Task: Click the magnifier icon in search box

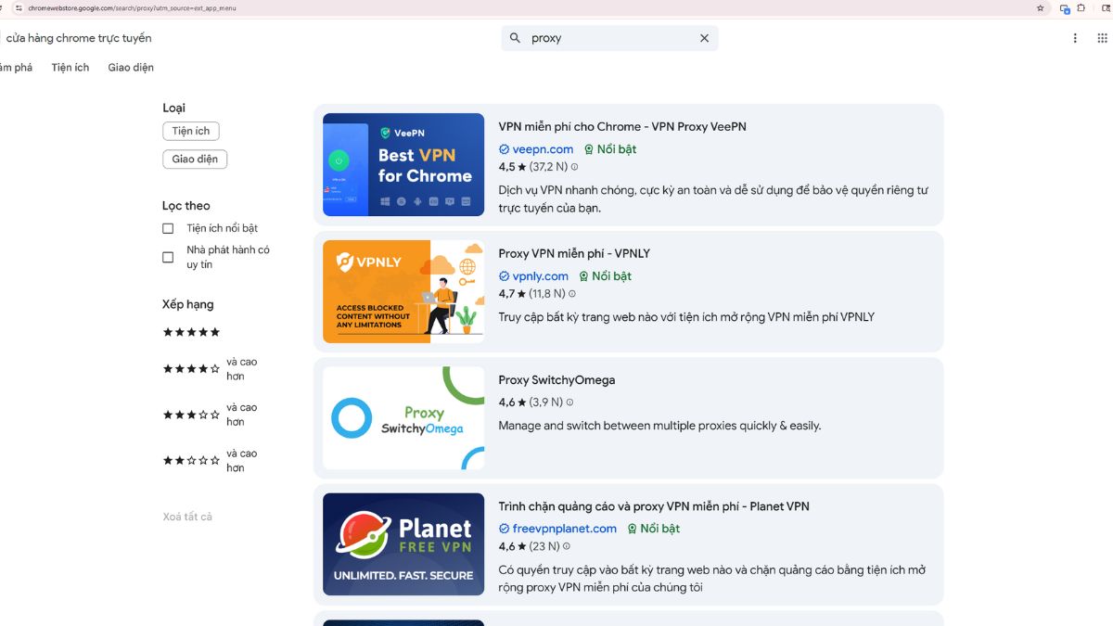Action: [x=515, y=38]
